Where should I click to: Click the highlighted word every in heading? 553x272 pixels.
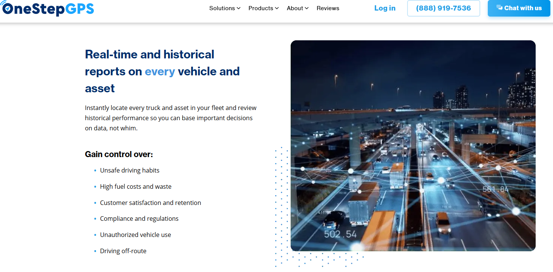(x=160, y=72)
